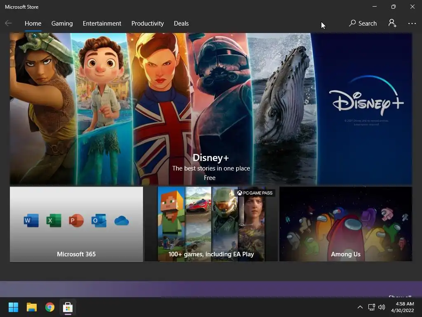Switch to the Gaming tab
The image size is (422, 317).
click(62, 24)
